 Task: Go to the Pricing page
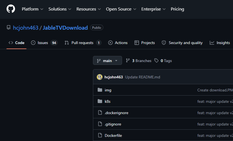tap(177, 9)
